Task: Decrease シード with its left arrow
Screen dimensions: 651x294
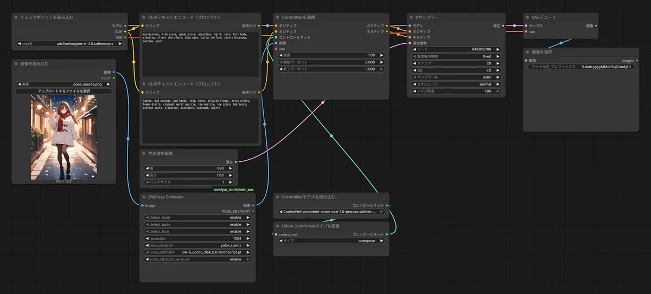Action: point(414,49)
